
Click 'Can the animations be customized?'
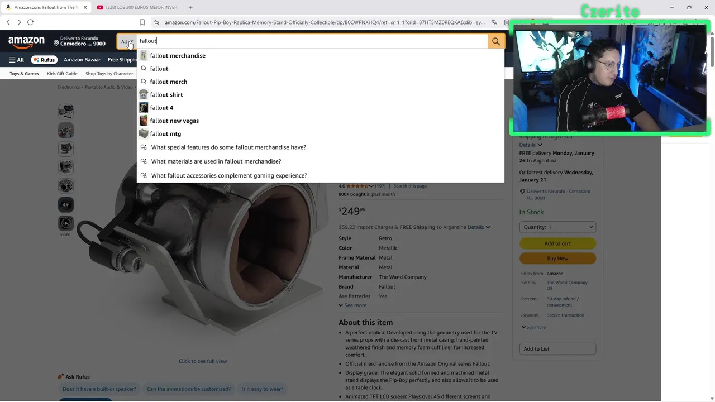coord(189,389)
